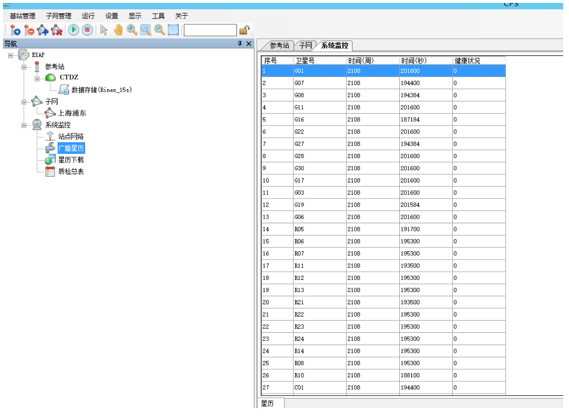Image resolution: width=569 pixels, height=418 pixels.
Task: Collapse the CTDZ station node
Action: 37,79
